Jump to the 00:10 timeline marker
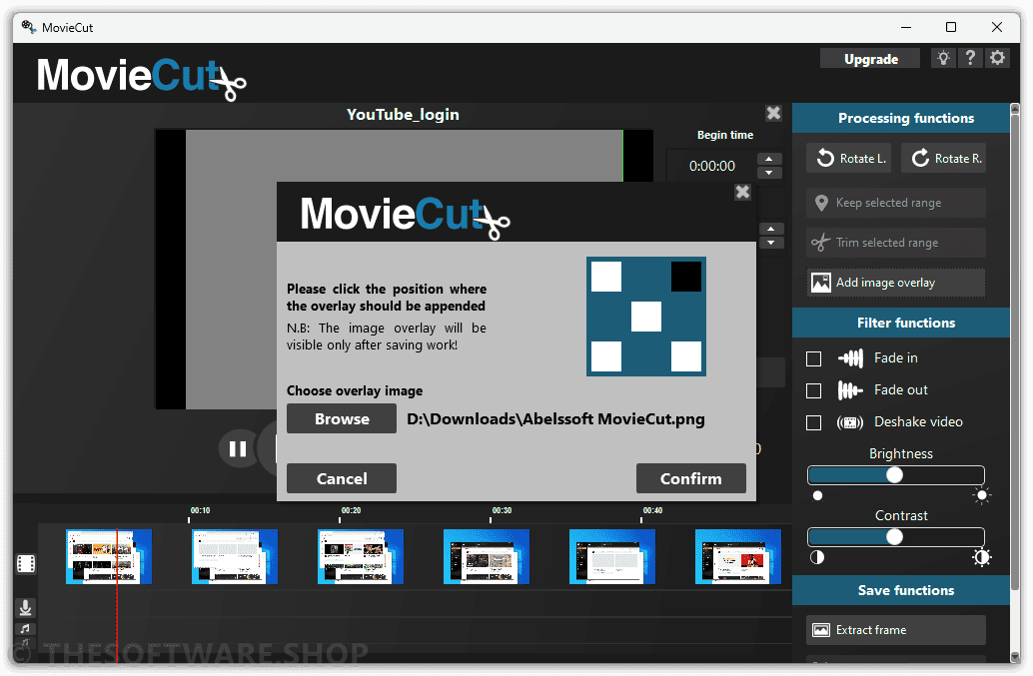 200,511
